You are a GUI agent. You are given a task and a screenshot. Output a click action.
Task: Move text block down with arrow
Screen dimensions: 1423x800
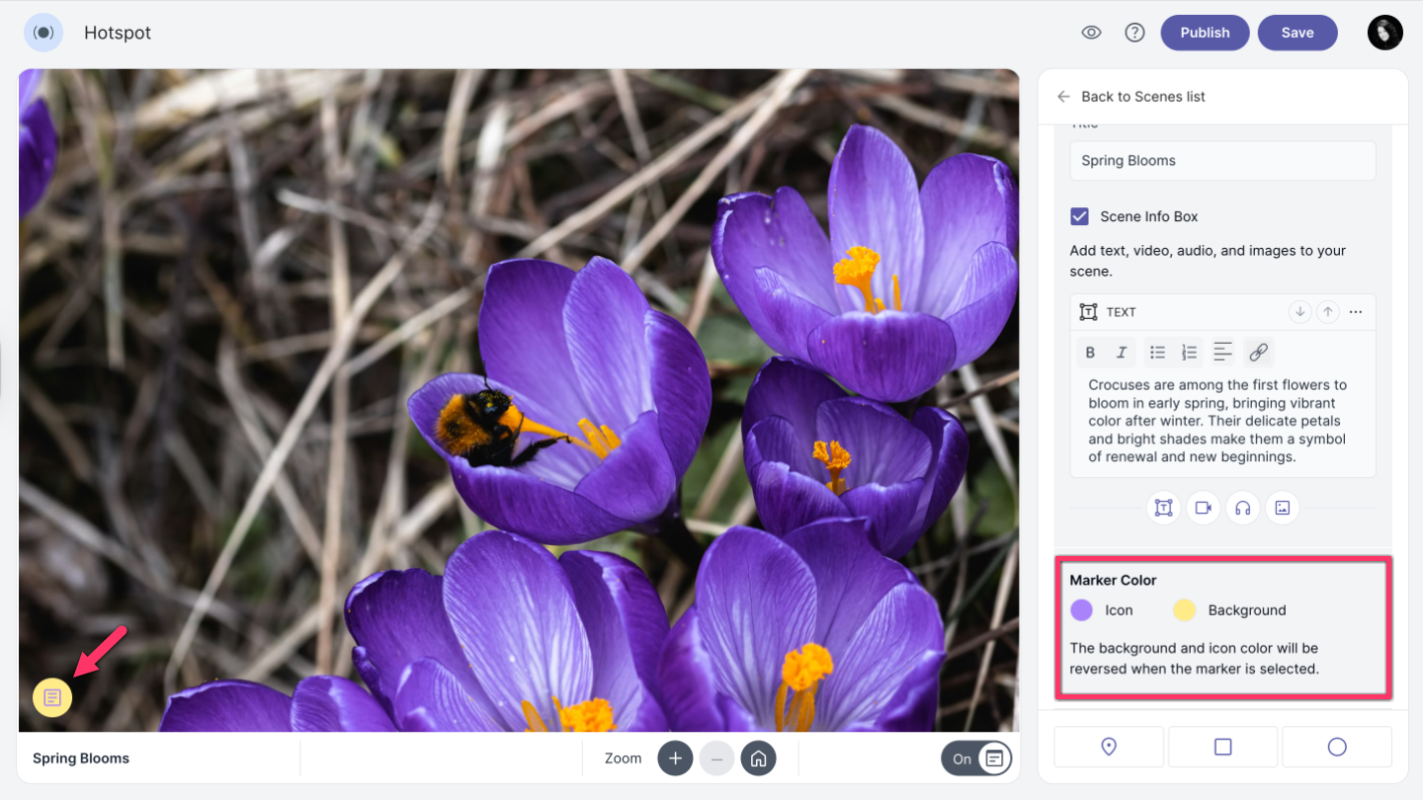tap(1299, 312)
